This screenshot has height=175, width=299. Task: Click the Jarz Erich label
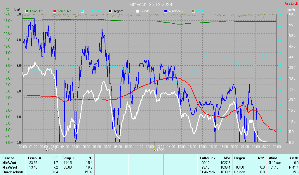point(291,3)
